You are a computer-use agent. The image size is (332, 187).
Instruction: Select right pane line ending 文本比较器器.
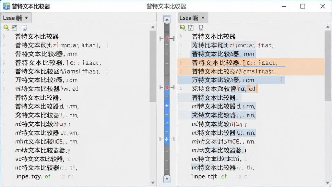(x=219, y=151)
